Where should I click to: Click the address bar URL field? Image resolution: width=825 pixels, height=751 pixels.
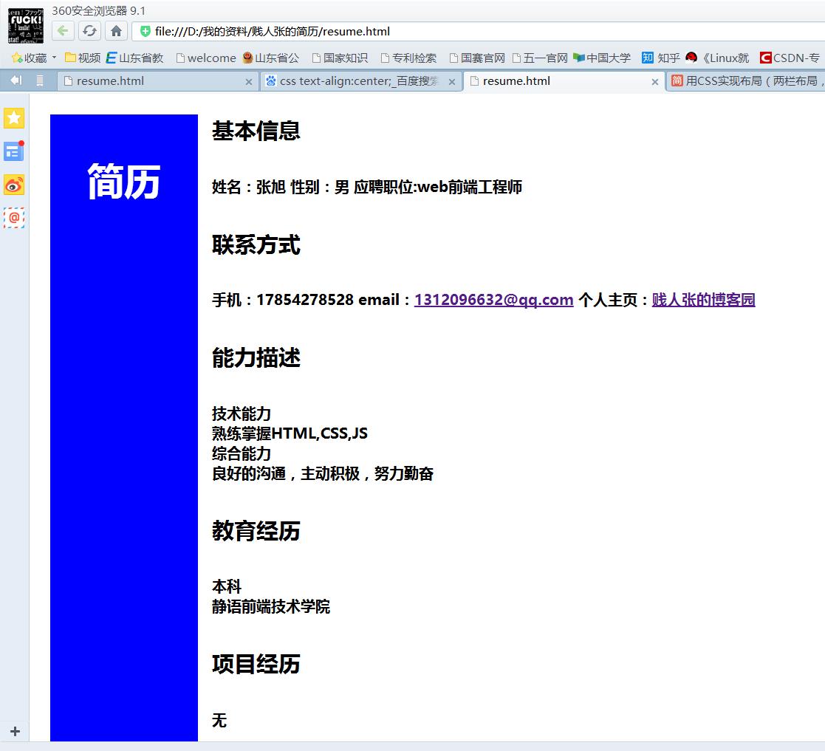[x=478, y=32]
